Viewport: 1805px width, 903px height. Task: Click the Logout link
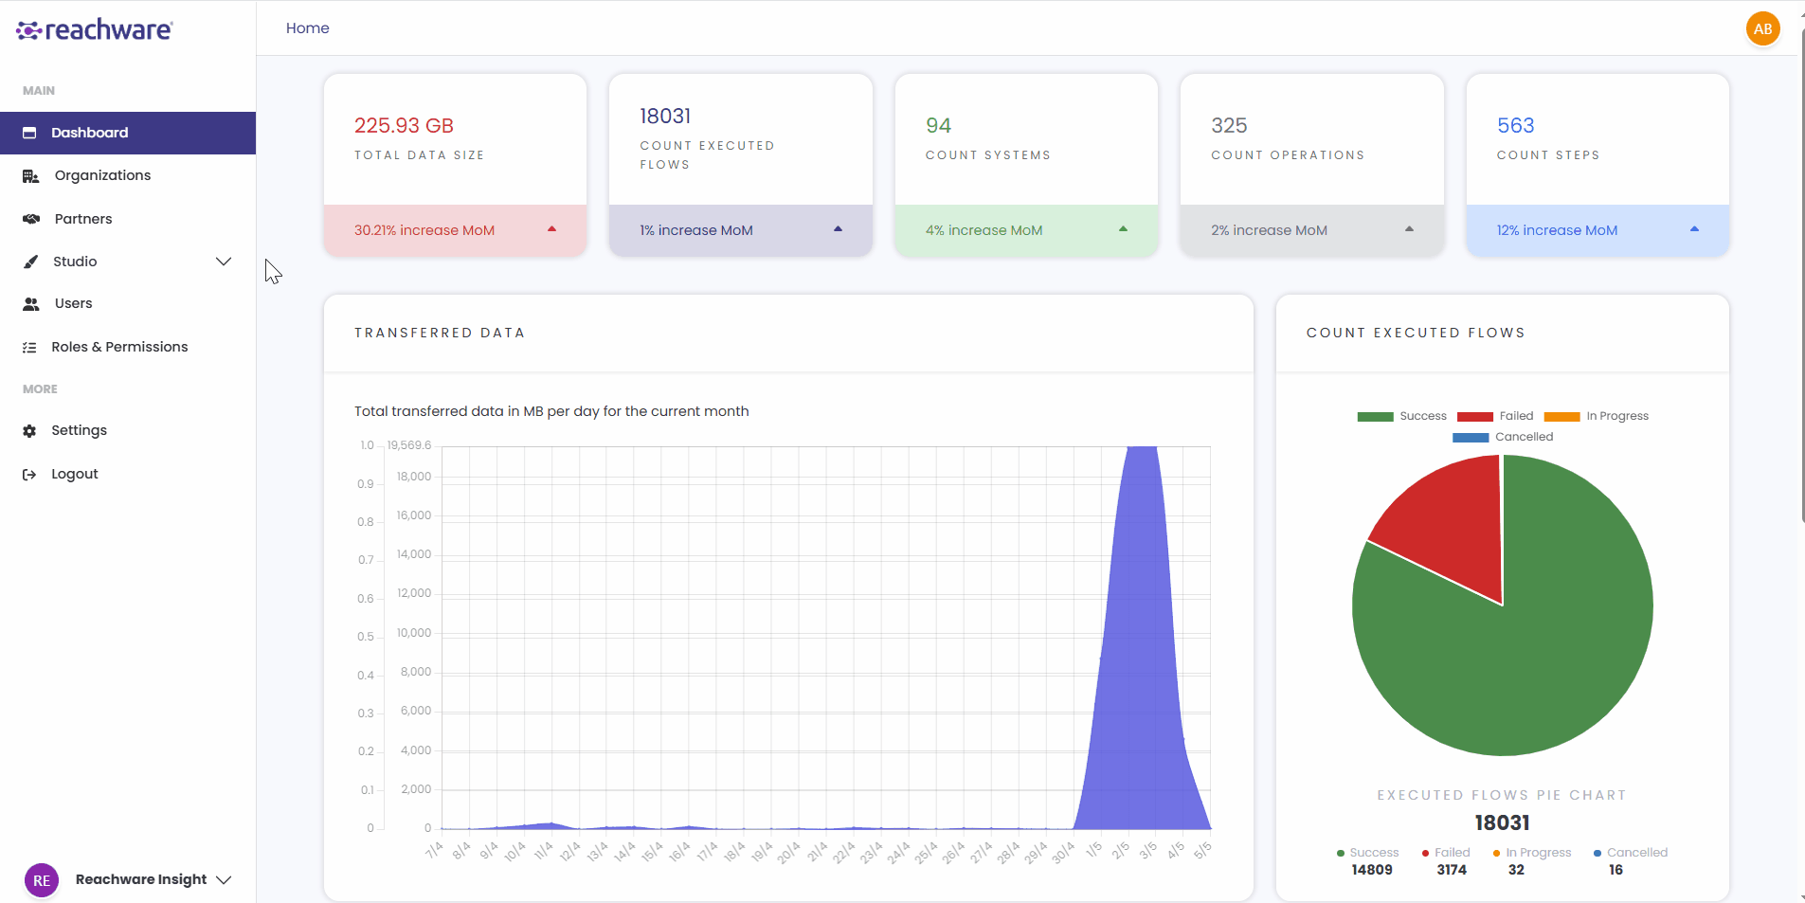tap(75, 474)
